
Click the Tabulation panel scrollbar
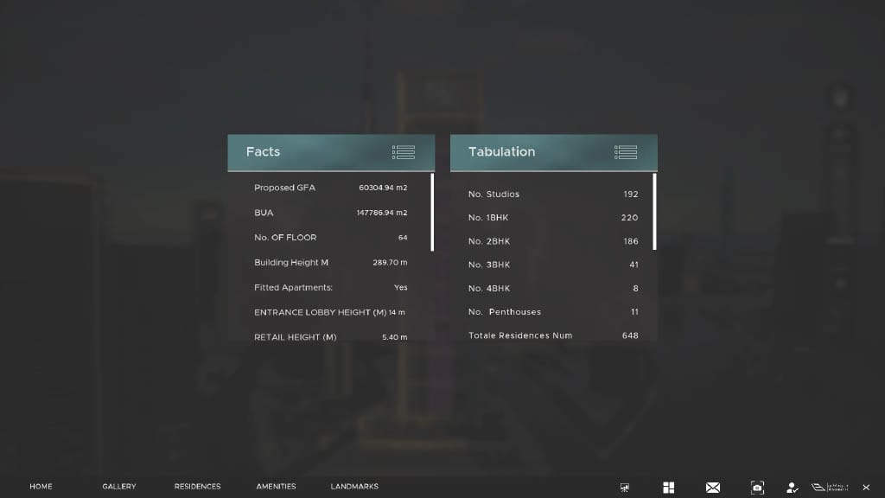654,212
